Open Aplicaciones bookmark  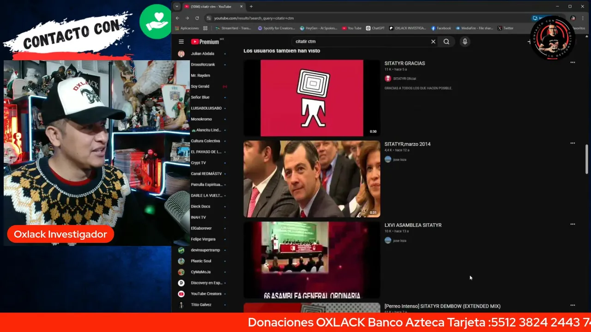pos(187,28)
